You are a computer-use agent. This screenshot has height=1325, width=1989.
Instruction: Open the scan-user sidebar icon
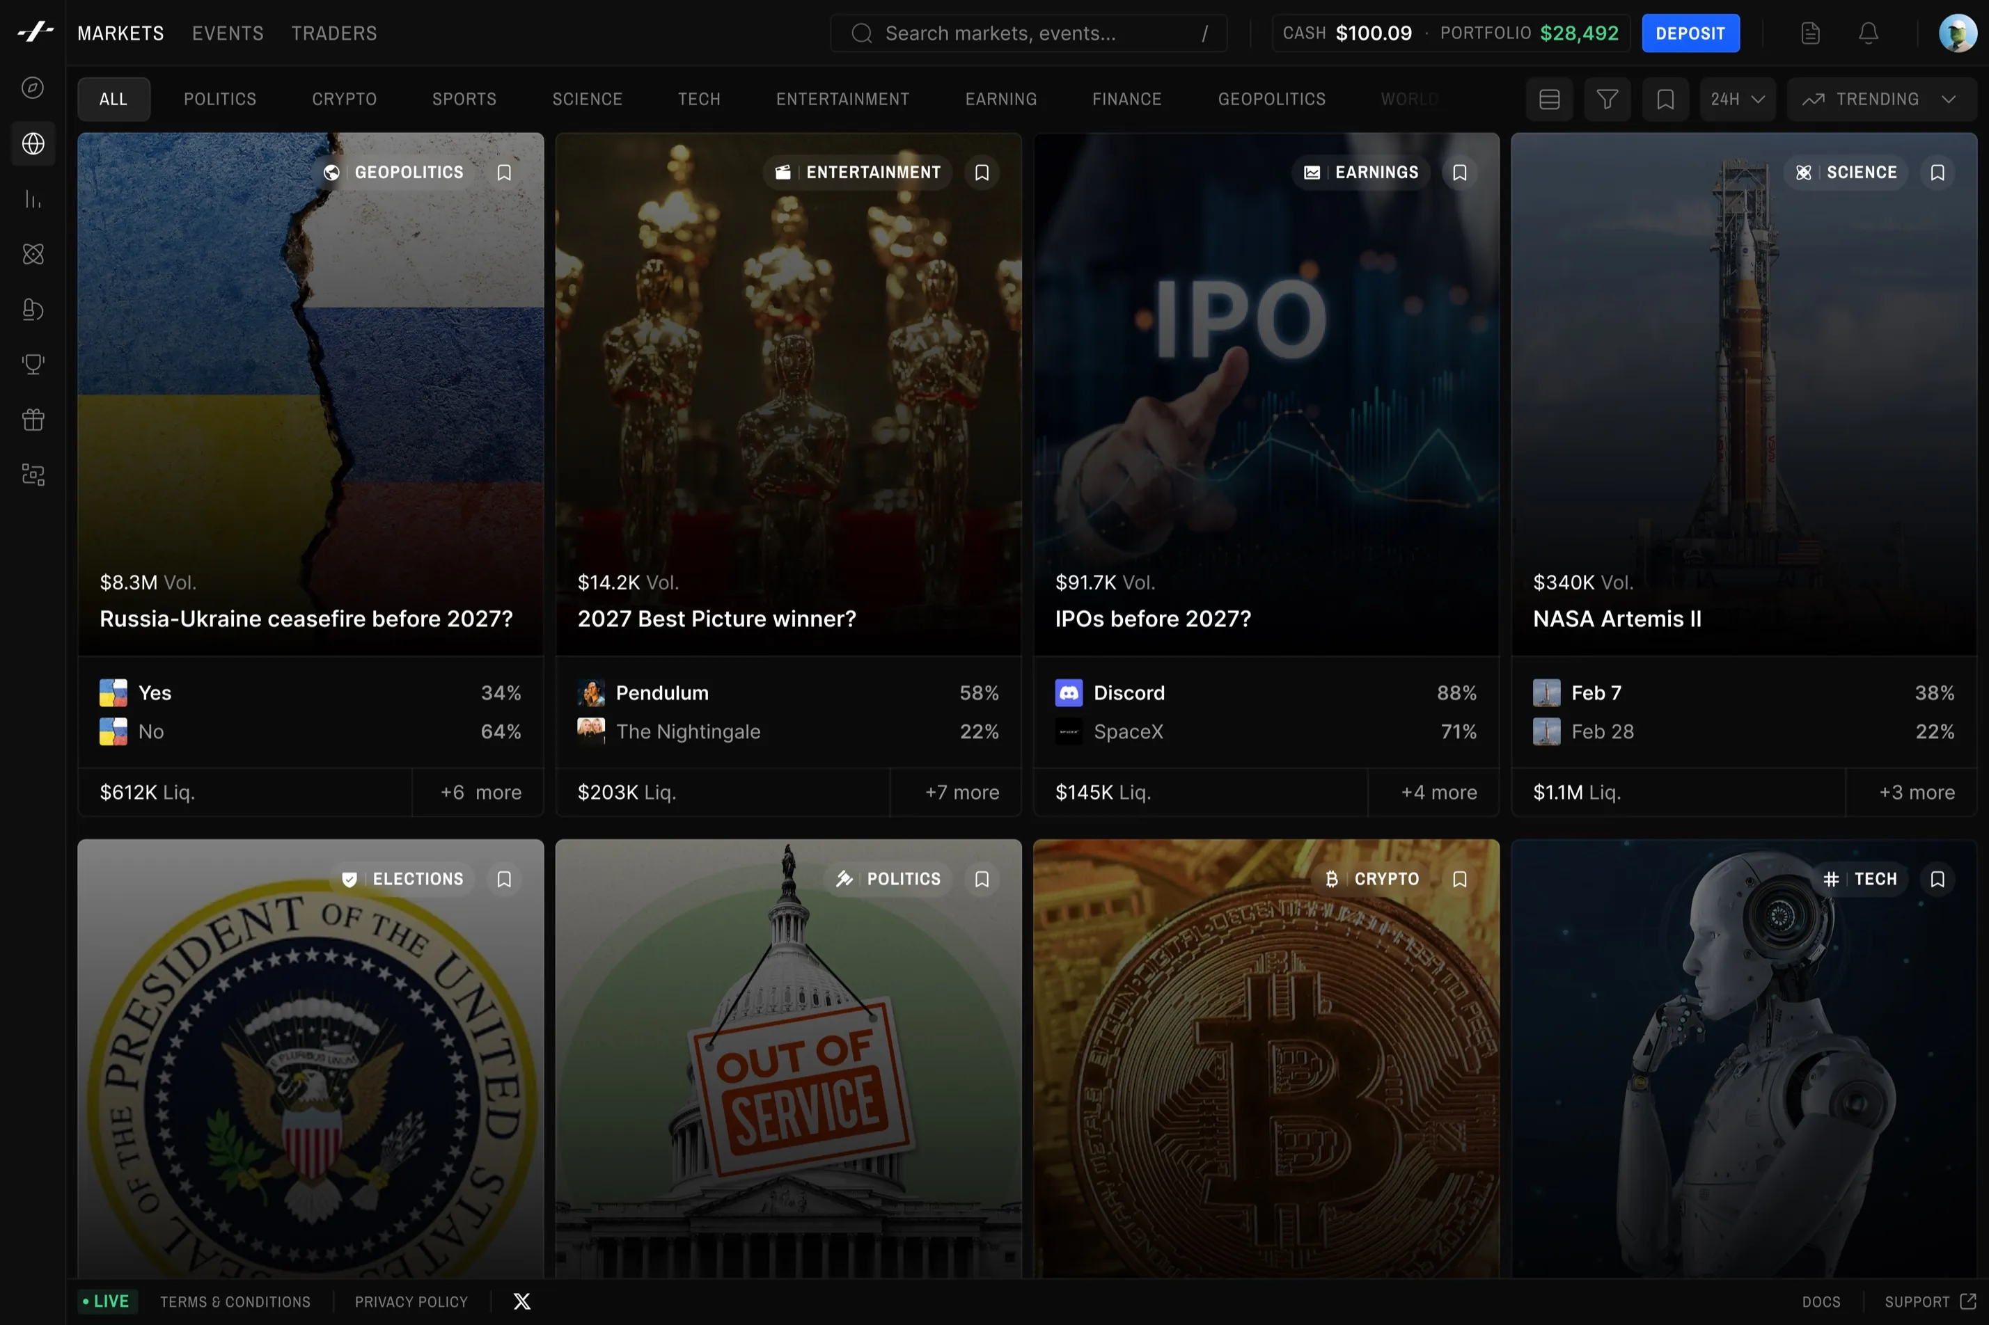tap(33, 475)
